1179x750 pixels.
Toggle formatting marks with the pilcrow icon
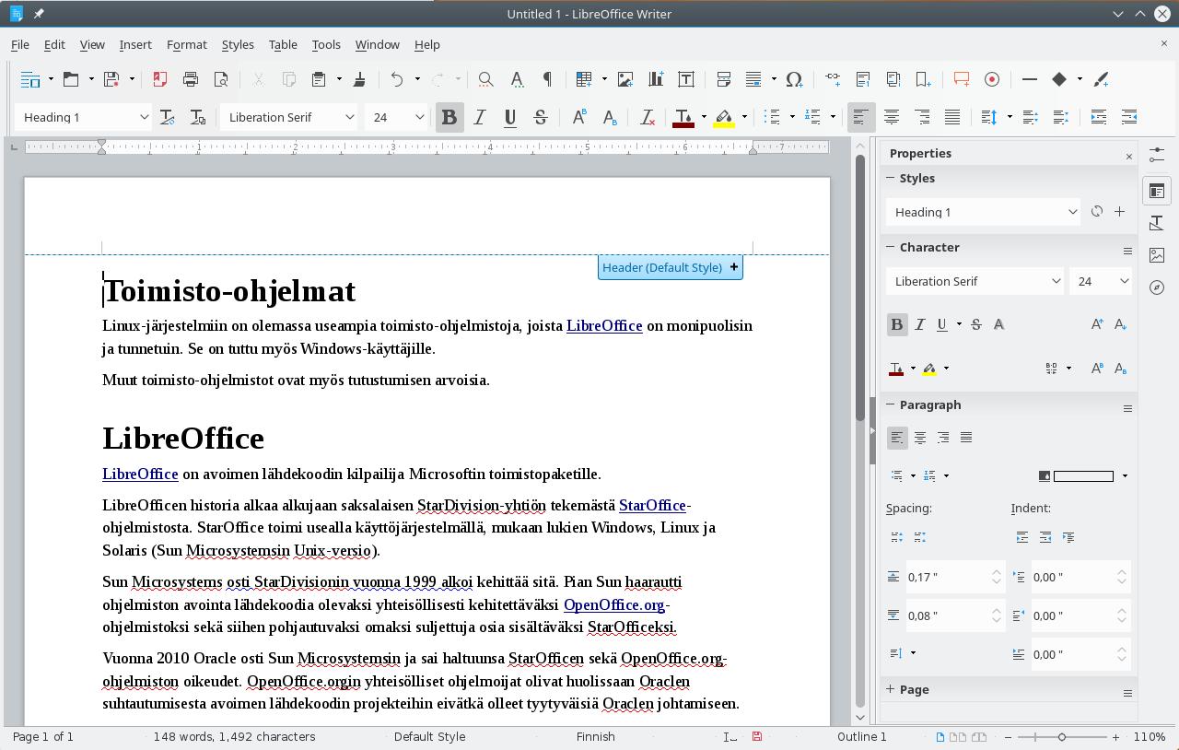[547, 79]
